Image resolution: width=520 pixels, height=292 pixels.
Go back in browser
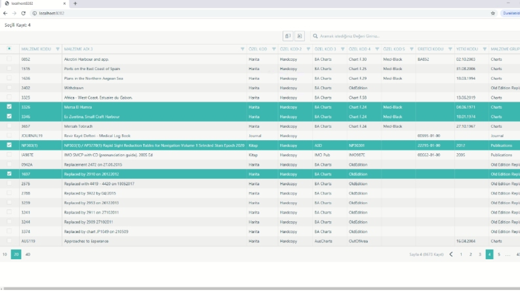(x=5, y=13)
